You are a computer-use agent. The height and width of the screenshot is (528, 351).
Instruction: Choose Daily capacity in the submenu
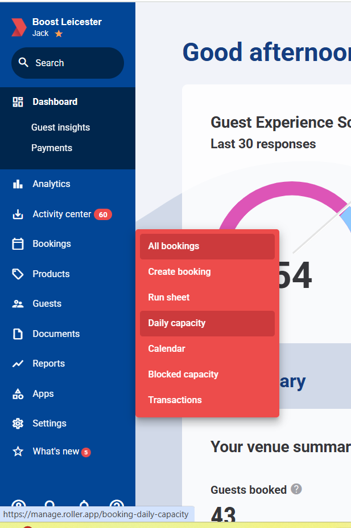[x=207, y=323]
